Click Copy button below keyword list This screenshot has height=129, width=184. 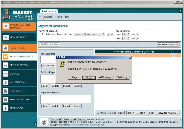[151, 113]
